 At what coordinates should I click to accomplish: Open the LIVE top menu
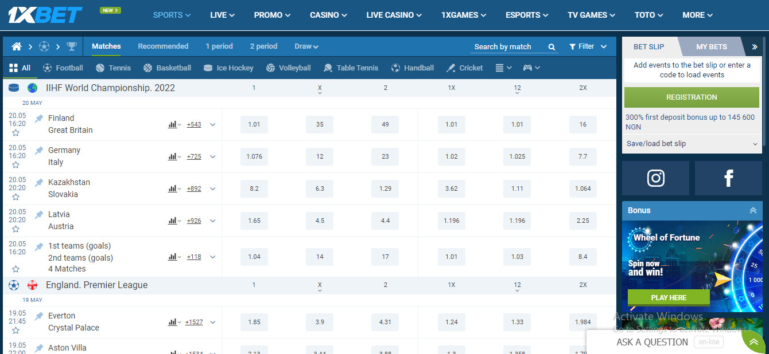(223, 15)
